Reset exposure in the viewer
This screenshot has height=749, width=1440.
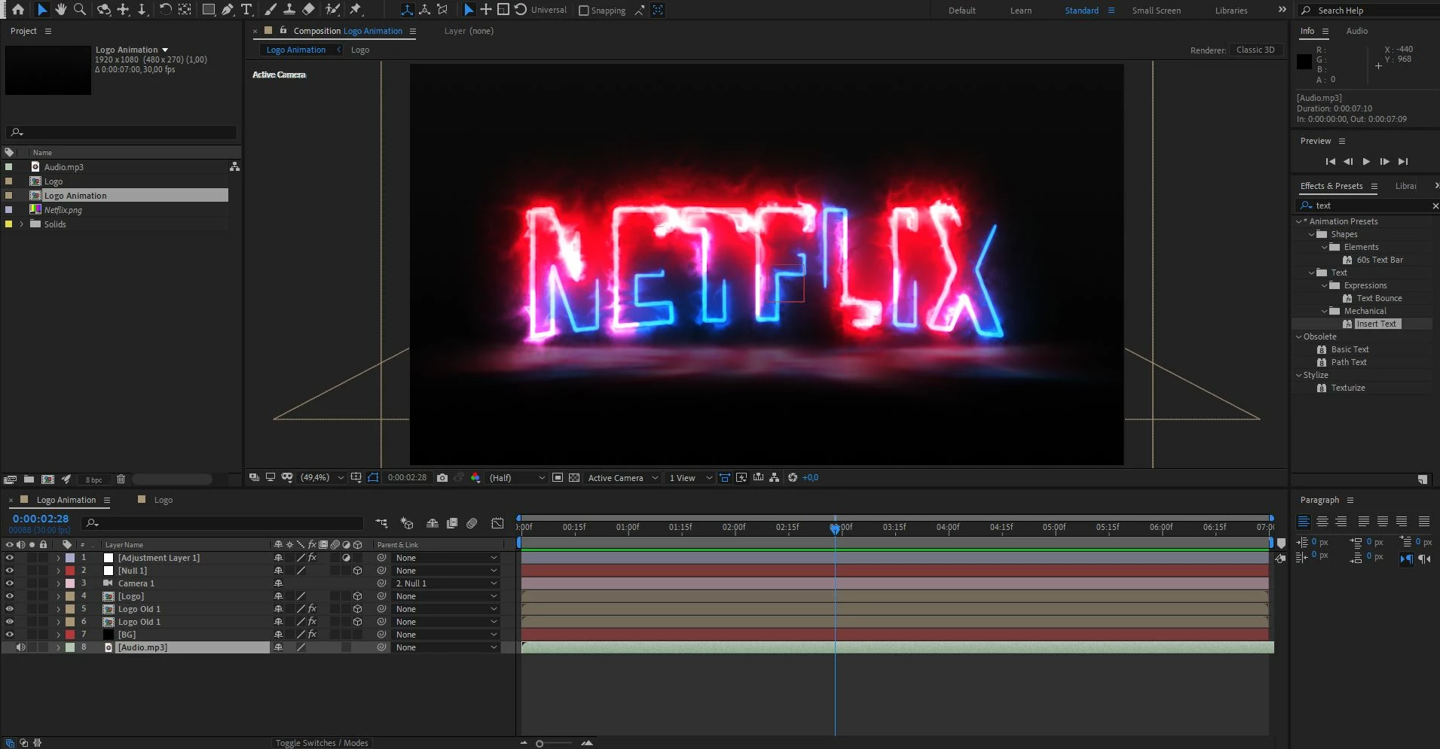(x=793, y=477)
